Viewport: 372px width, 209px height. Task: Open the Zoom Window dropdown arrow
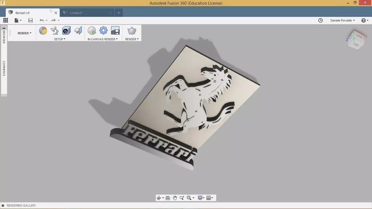(193, 198)
